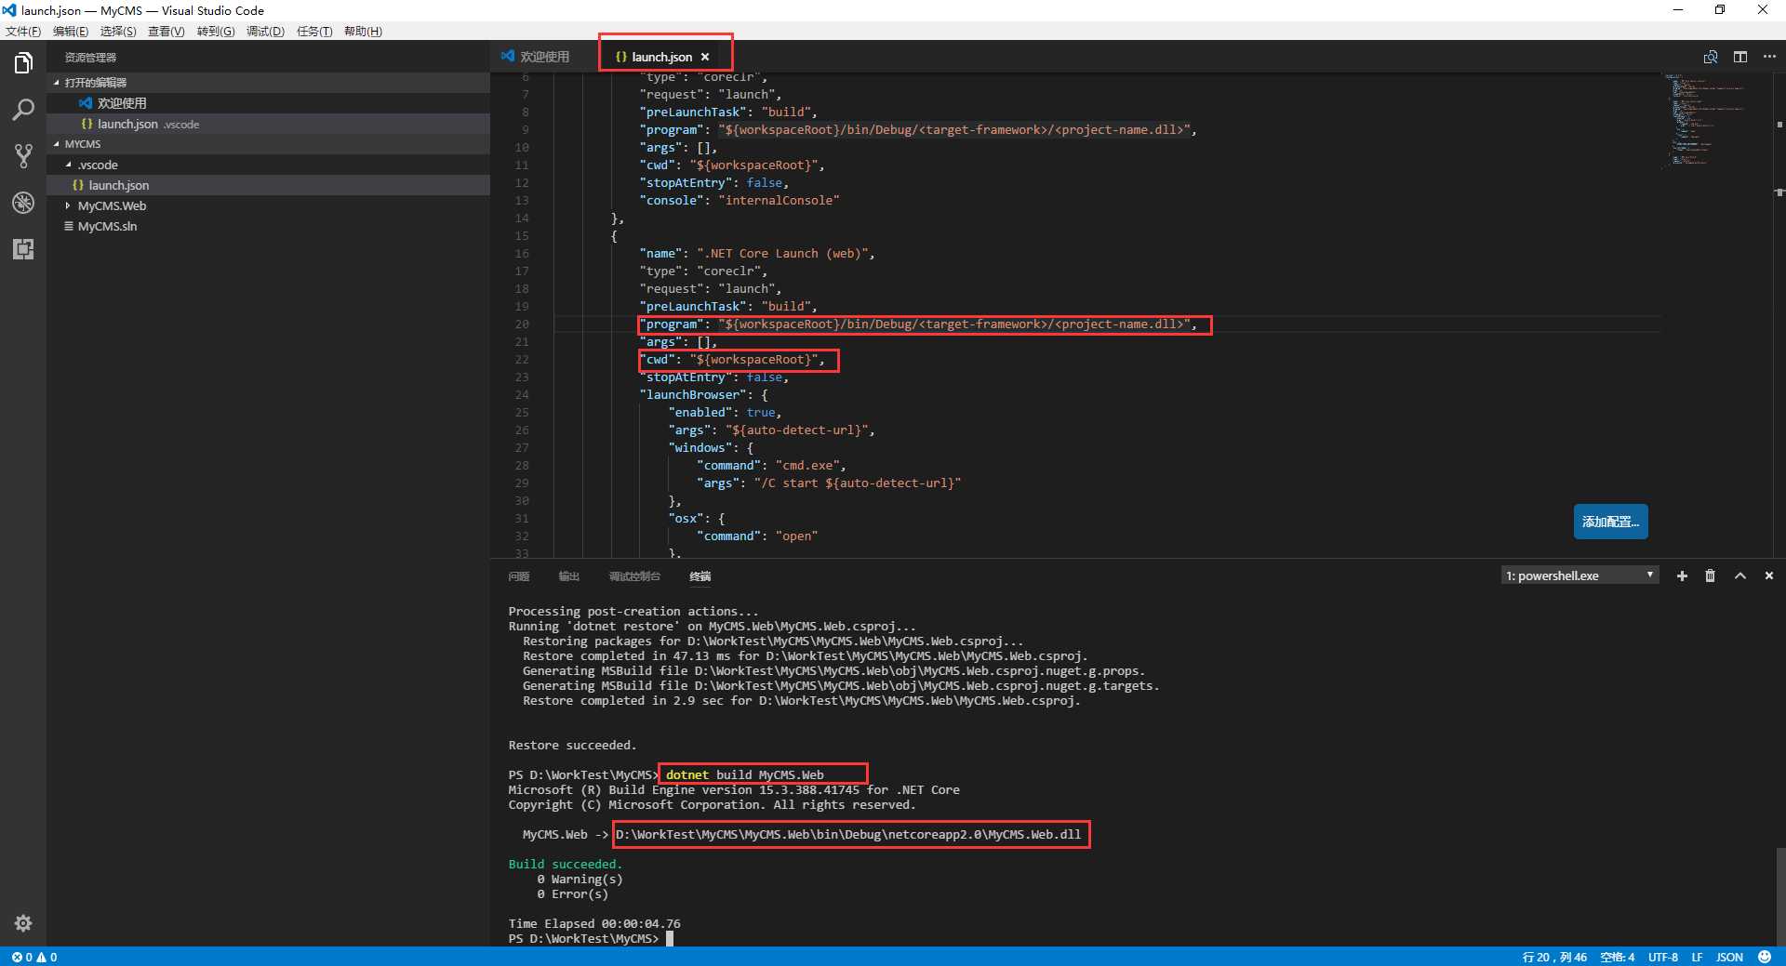Open the 转到(G) menu

pos(216,32)
